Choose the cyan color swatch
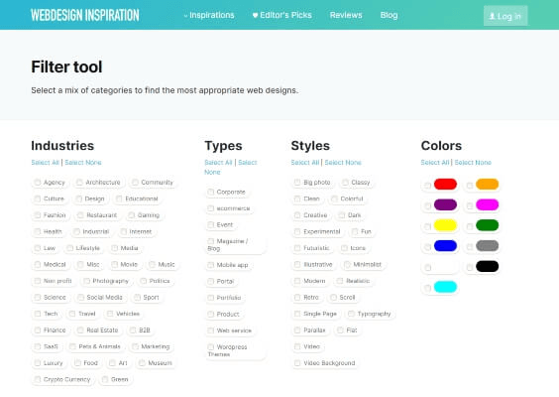Viewport: 559px width, 397px height. click(x=445, y=287)
